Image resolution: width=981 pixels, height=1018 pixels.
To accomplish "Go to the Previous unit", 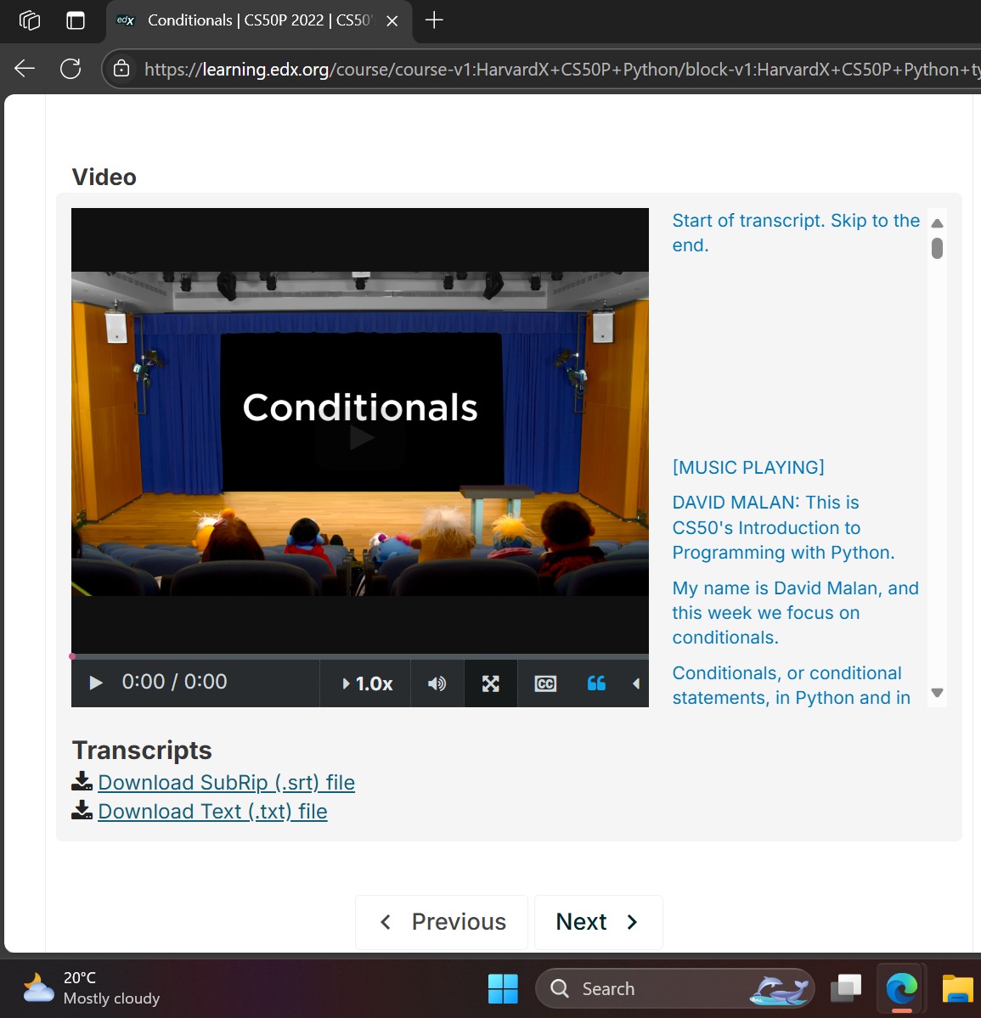I will pos(442,922).
